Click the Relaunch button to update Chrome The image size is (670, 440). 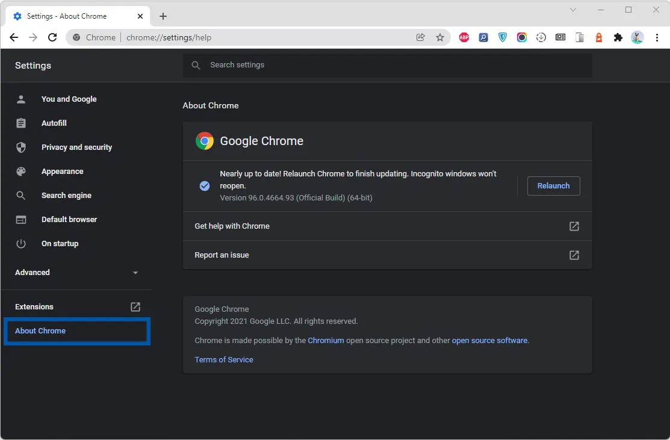(553, 185)
